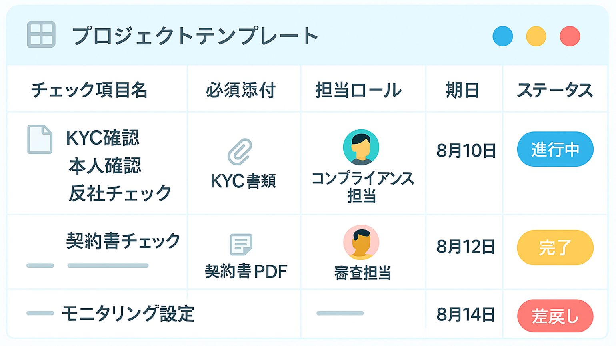Click the red circle in header
The height and width of the screenshot is (346, 616).
tap(570, 36)
